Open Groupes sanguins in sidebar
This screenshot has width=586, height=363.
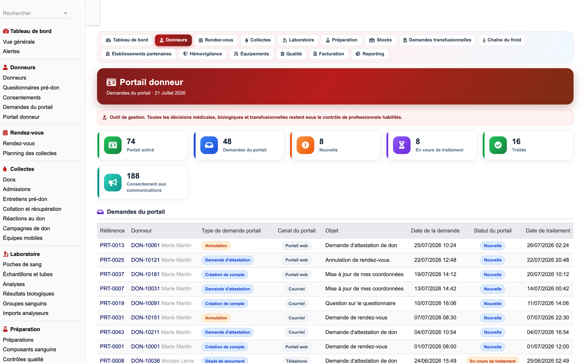(25, 304)
